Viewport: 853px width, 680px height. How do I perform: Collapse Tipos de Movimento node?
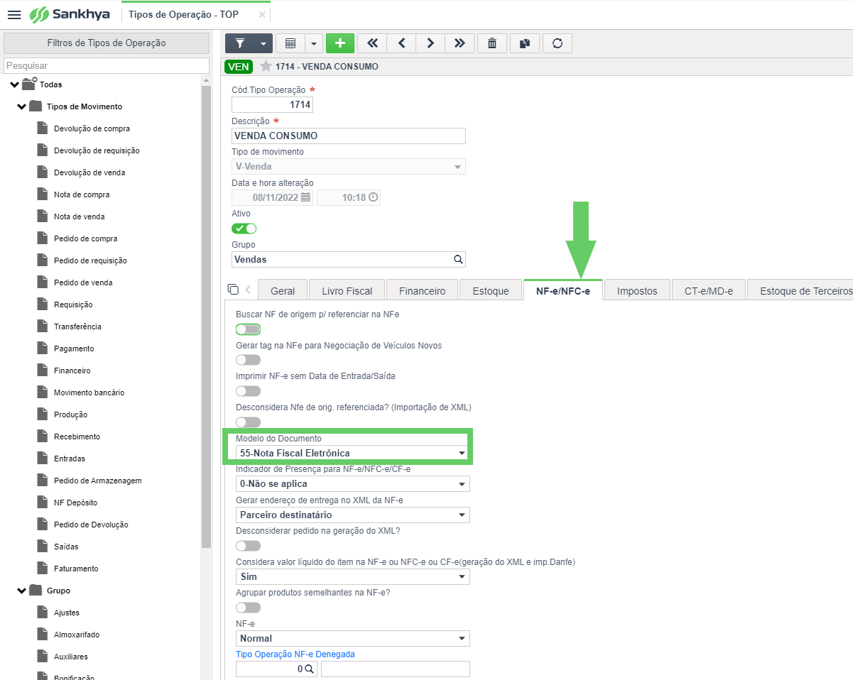point(21,106)
